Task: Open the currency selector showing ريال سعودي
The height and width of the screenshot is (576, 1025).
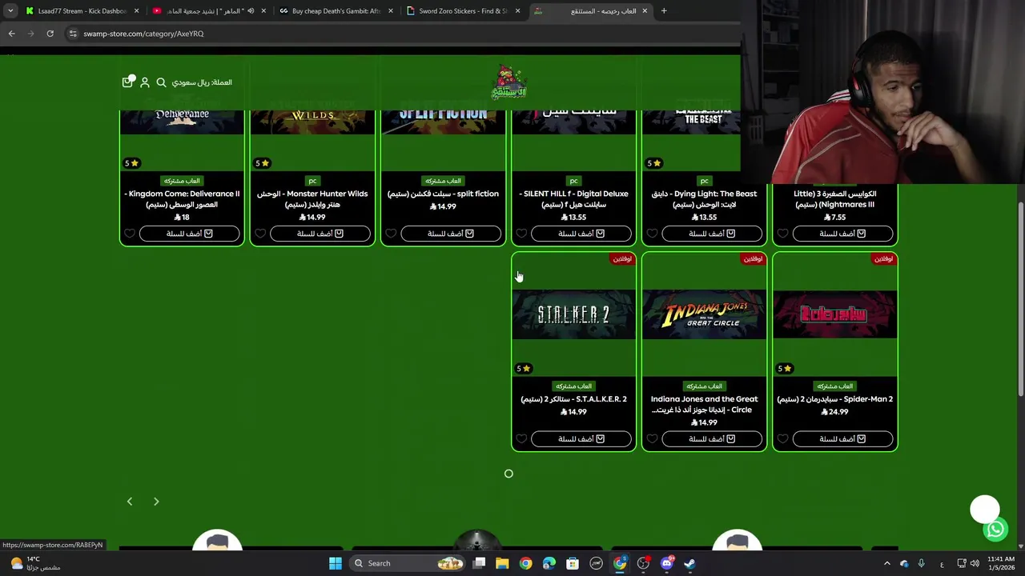Action: coord(202,82)
